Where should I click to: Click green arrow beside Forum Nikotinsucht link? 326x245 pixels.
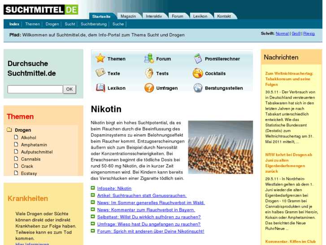coord(93,231)
